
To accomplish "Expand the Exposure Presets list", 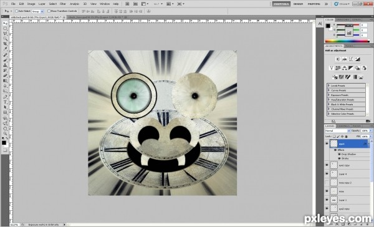I will (328, 95).
